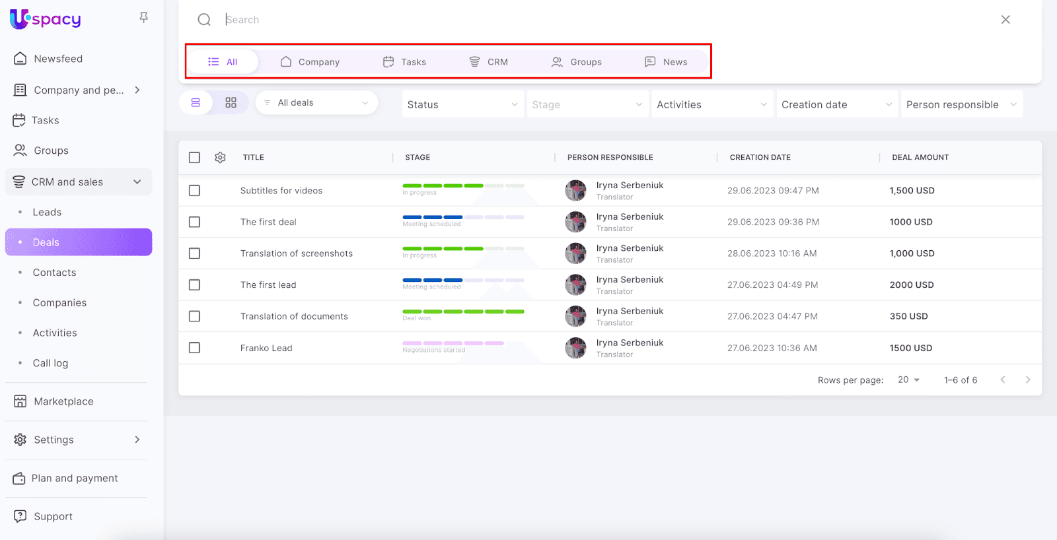Open table column settings gear
This screenshot has height=540, width=1057.
[x=220, y=158]
